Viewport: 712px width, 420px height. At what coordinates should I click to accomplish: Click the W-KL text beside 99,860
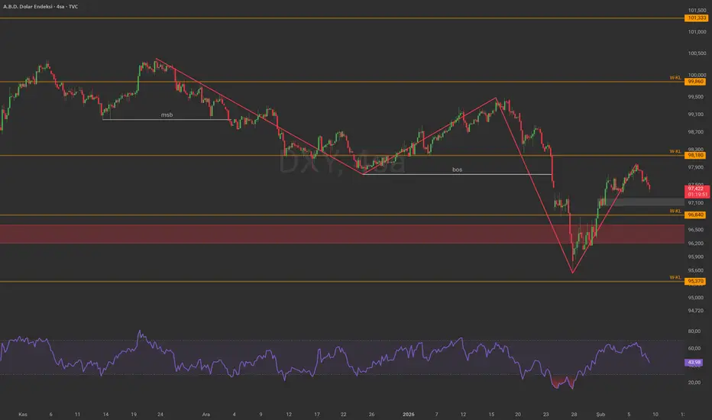tap(675, 78)
